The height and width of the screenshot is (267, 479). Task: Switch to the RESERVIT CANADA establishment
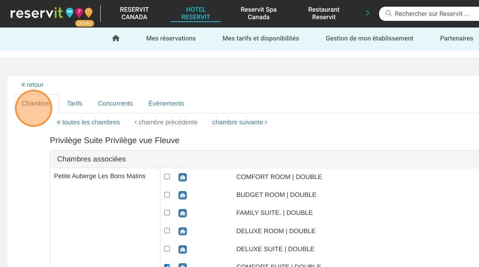coord(135,13)
